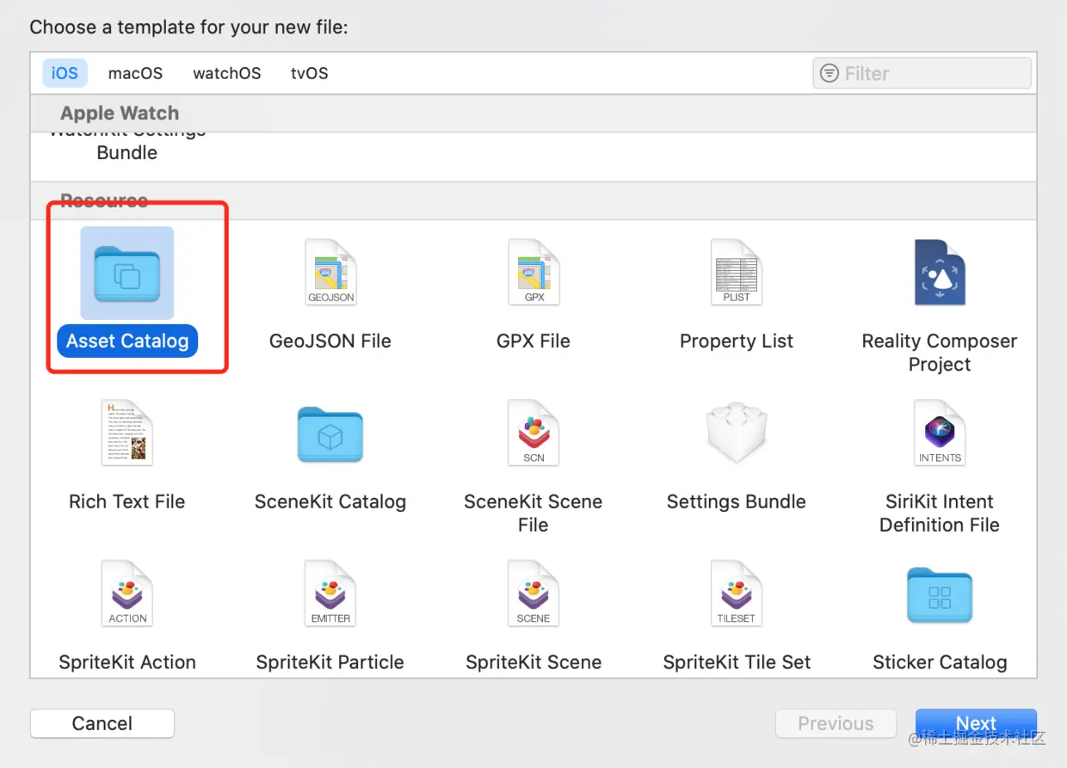This screenshot has height=768, width=1067.
Task: Pick the SpriteKit Scene icon
Action: click(x=533, y=593)
